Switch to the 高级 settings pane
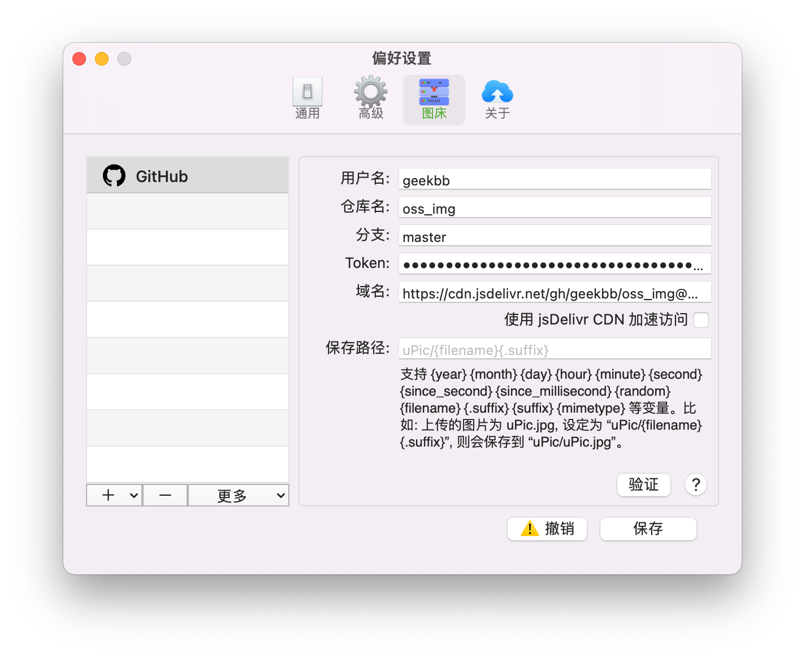 [370, 98]
